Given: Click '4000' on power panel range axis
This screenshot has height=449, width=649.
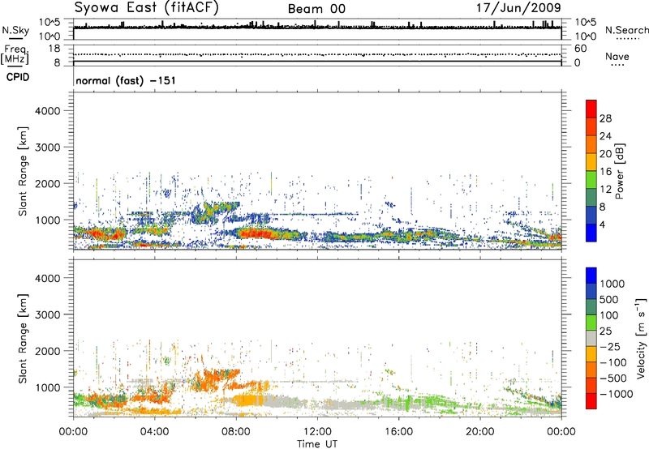Looking at the screenshot, I should [48, 111].
